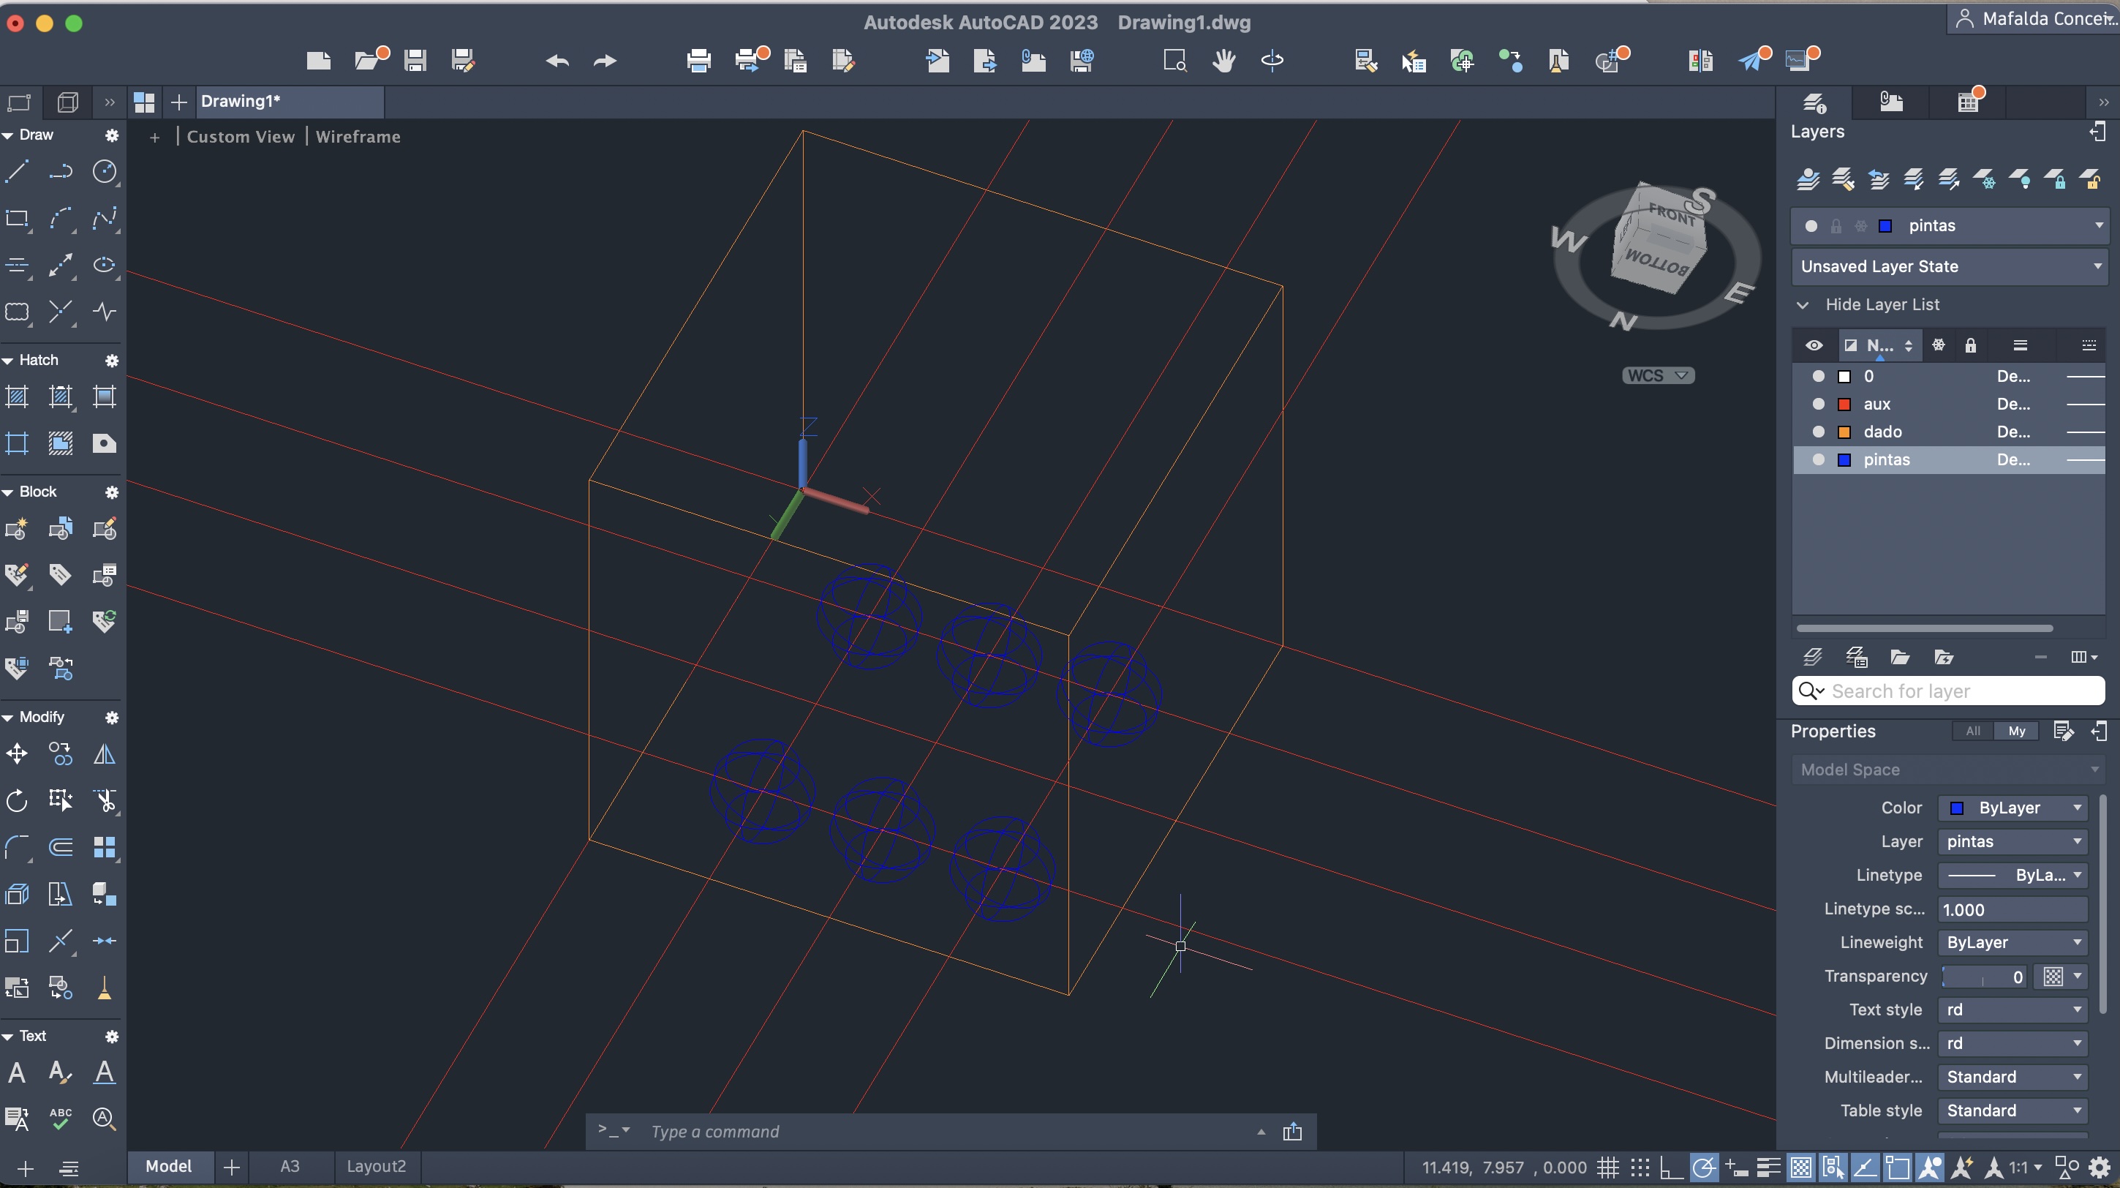Image resolution: width=2120 pixels, height=1188 pixels.
Task: Click the Wireframe visual style label
Action: (358, 137)
